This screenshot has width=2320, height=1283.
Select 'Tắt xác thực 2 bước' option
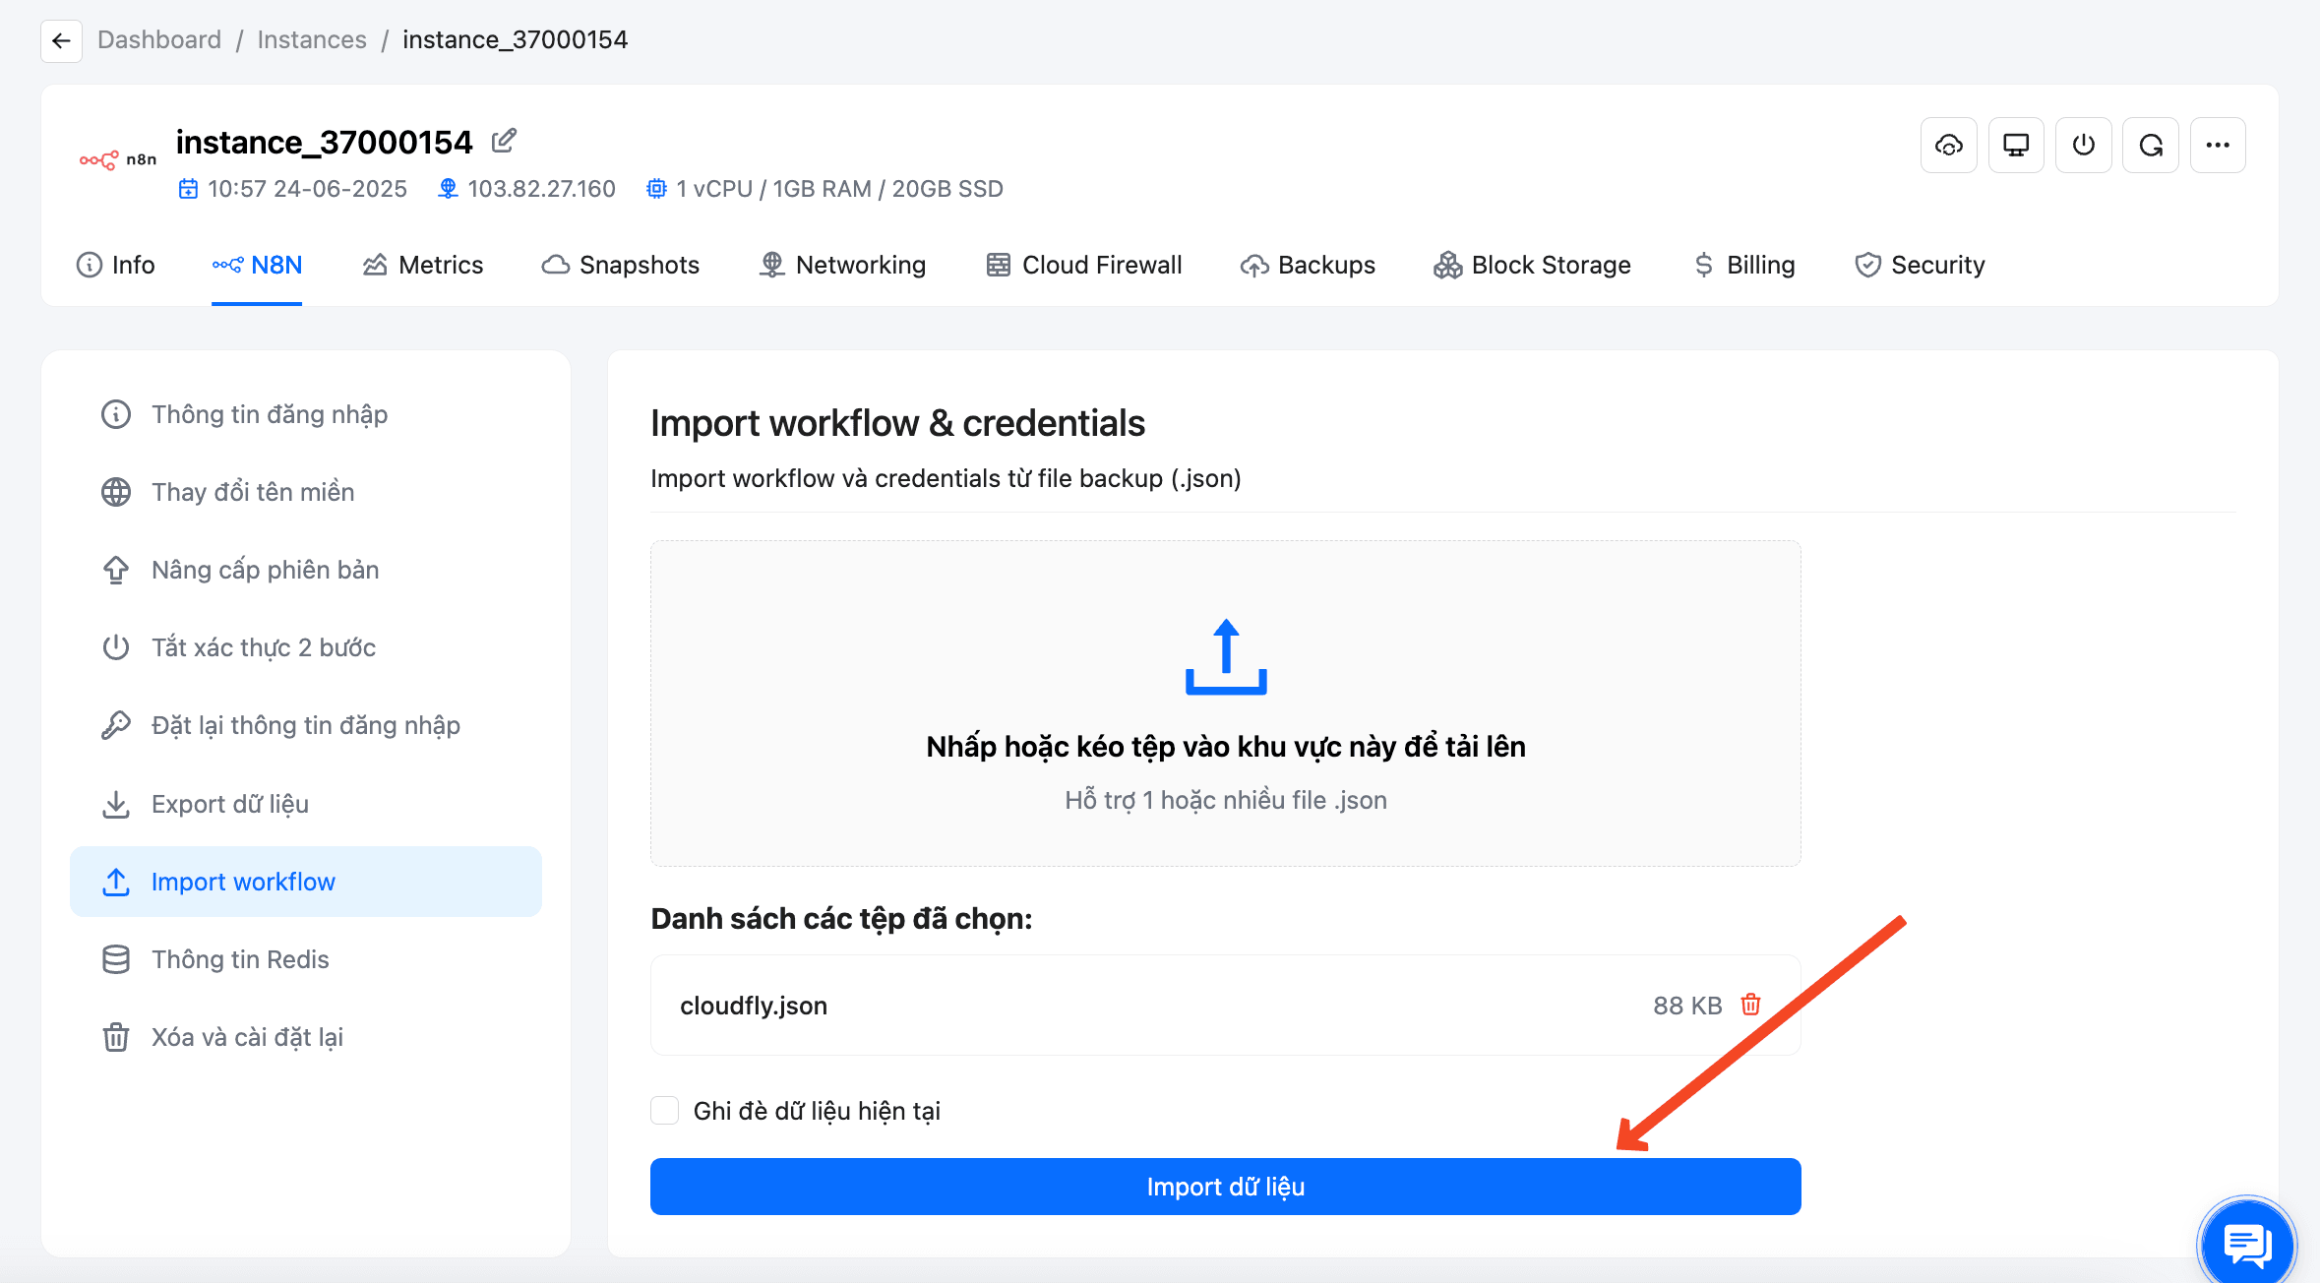click(x=263, y=647)
